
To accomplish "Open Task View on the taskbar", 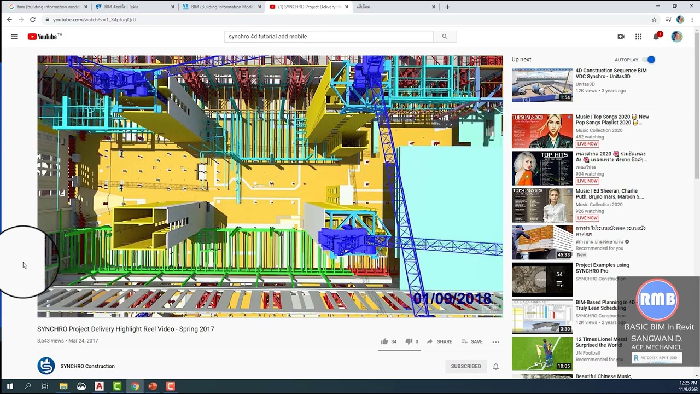I will click(x=45, y=386).
